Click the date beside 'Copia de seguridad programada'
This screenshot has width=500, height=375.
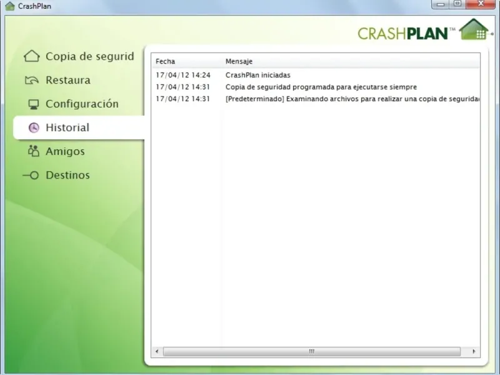[x=182, y=87]
